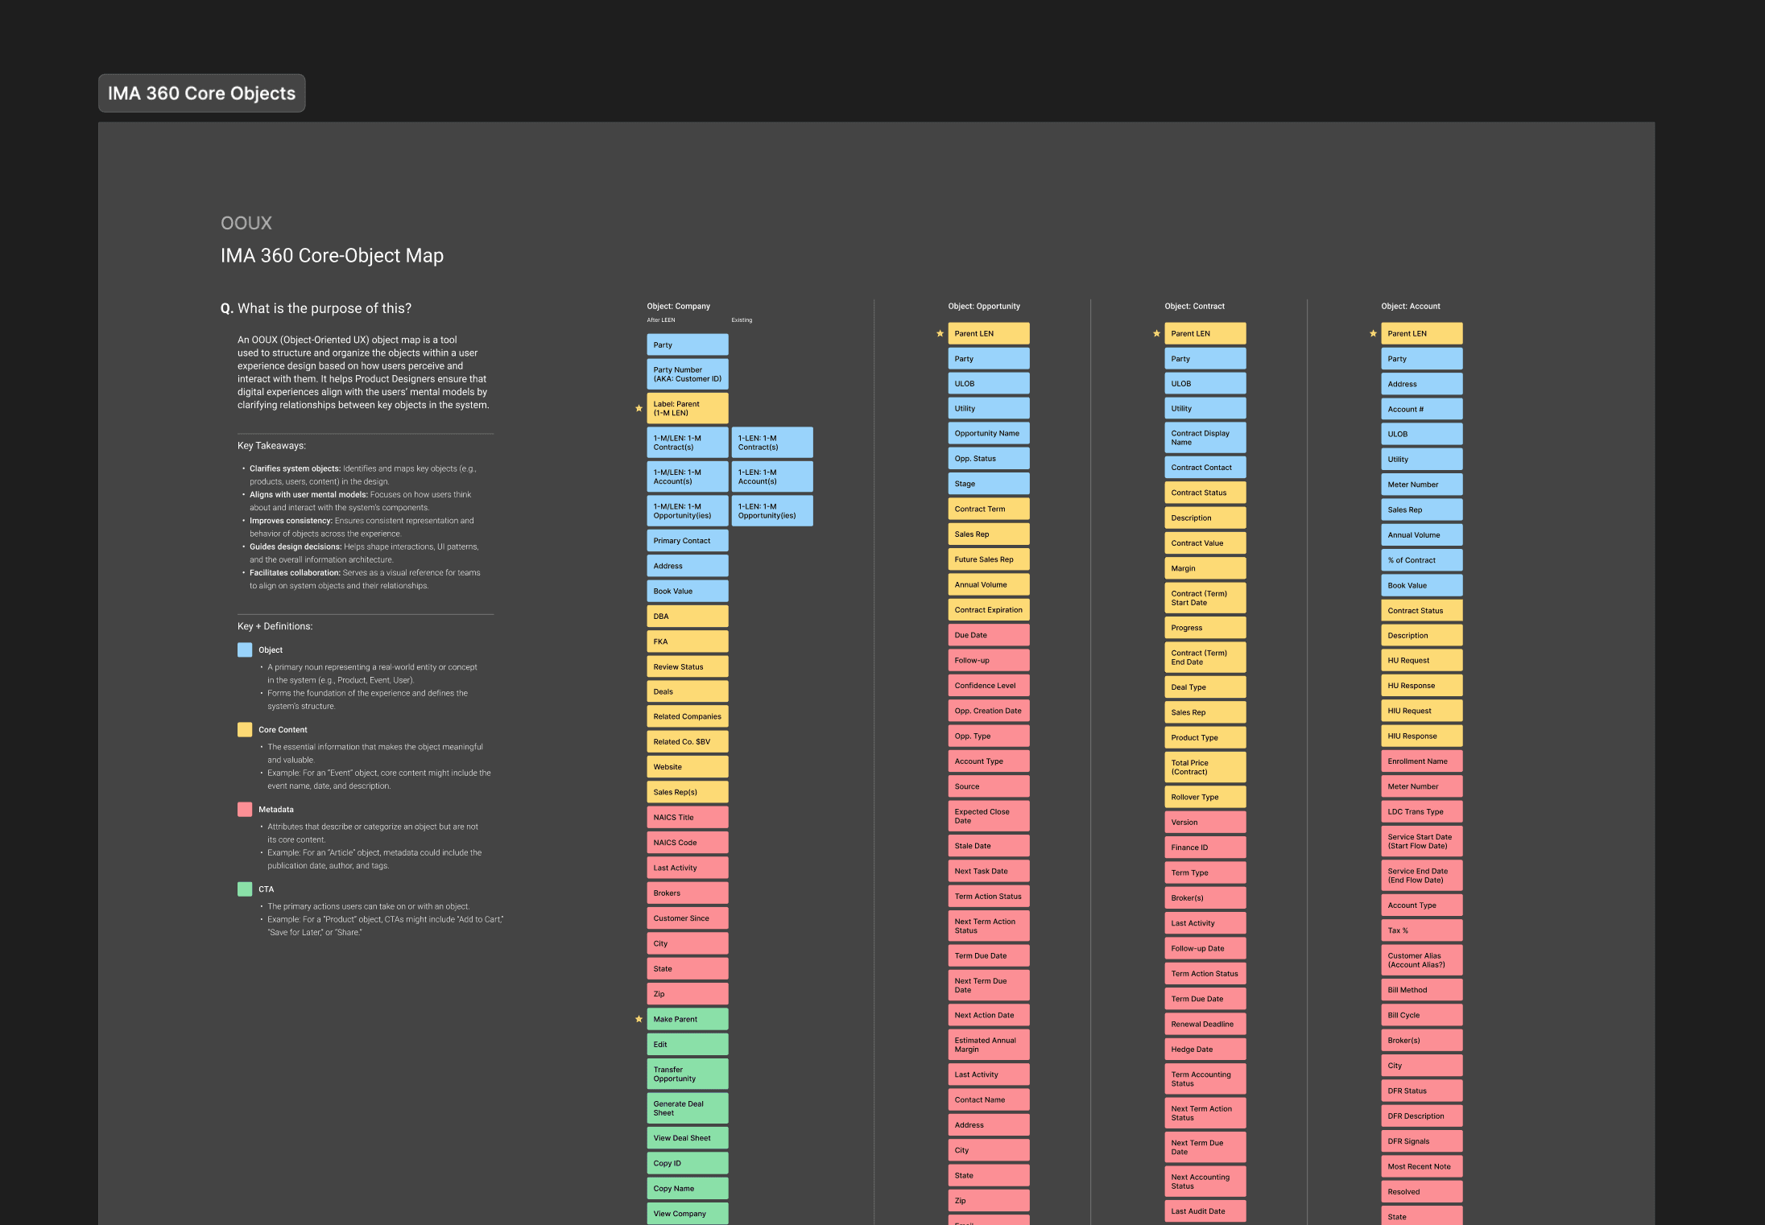
Task: Click the IMA 360 Core-Object Map title text
Action: pyautogui.click(x=332, y=255)
